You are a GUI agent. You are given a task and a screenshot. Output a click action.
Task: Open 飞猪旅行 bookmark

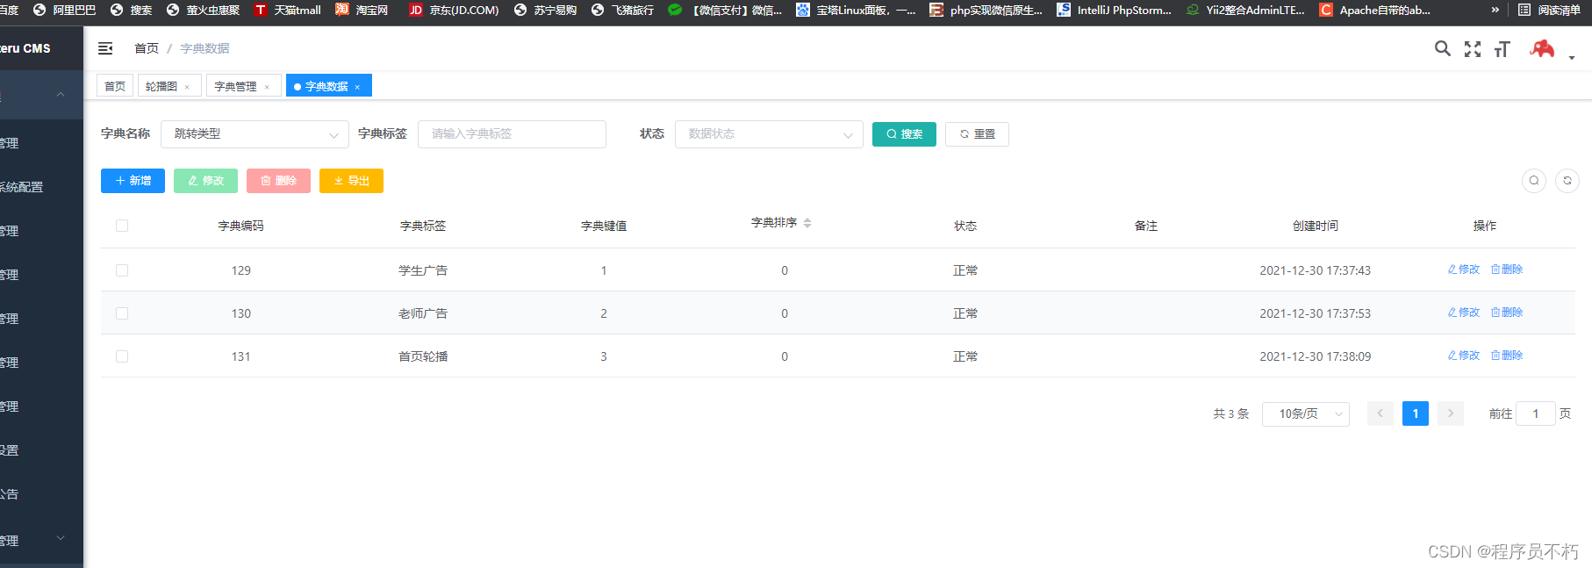[623, 11]
